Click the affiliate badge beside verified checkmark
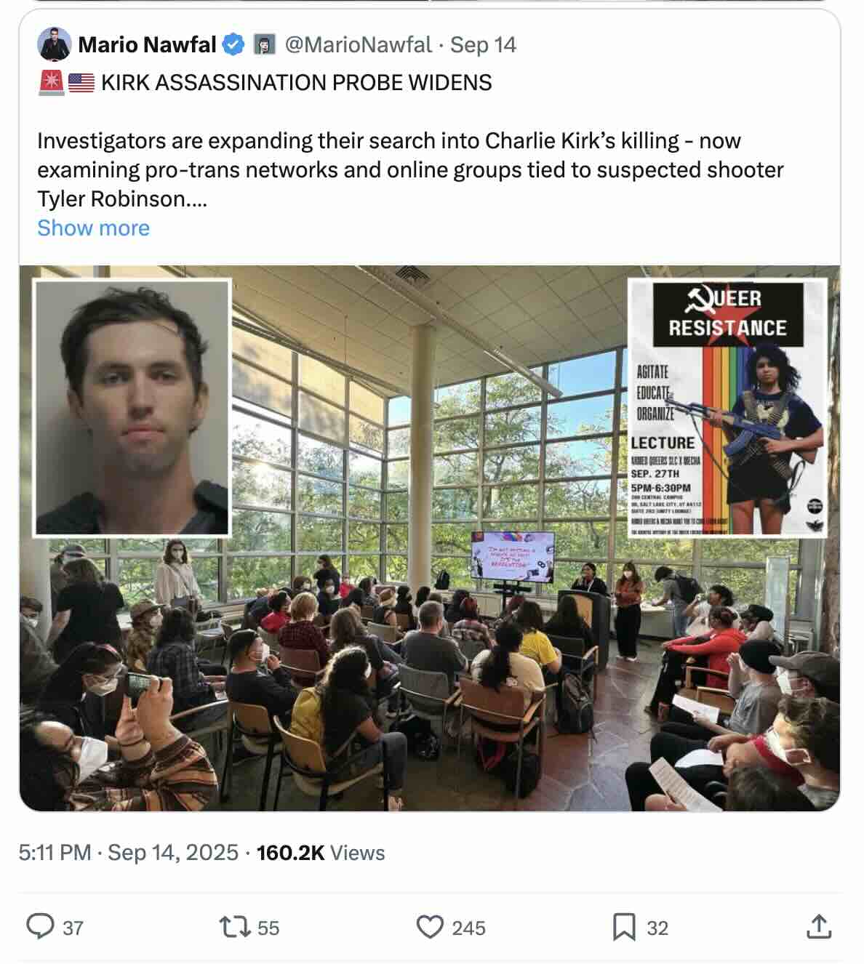The width and height of the screenshot is (864, 964). 264,44
